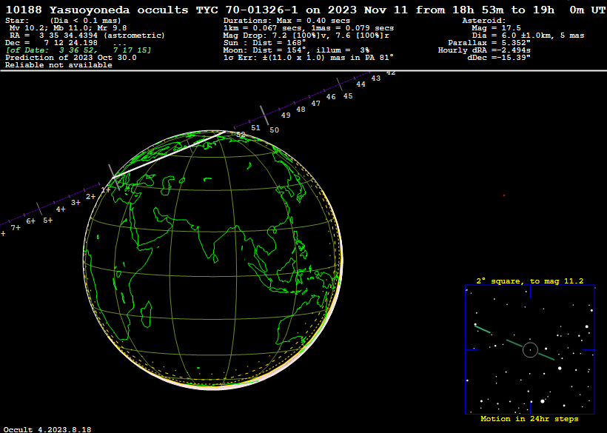Click the white occultation path on the globe

tap(169, 155)
